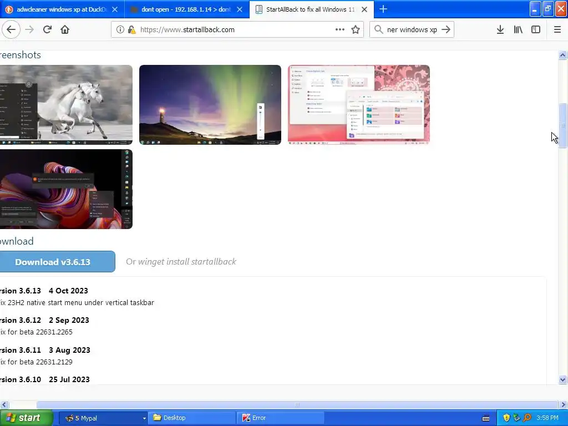The image size is (568, 426).
Task: Click the padlock connection security icon
Action: point(131,30)
